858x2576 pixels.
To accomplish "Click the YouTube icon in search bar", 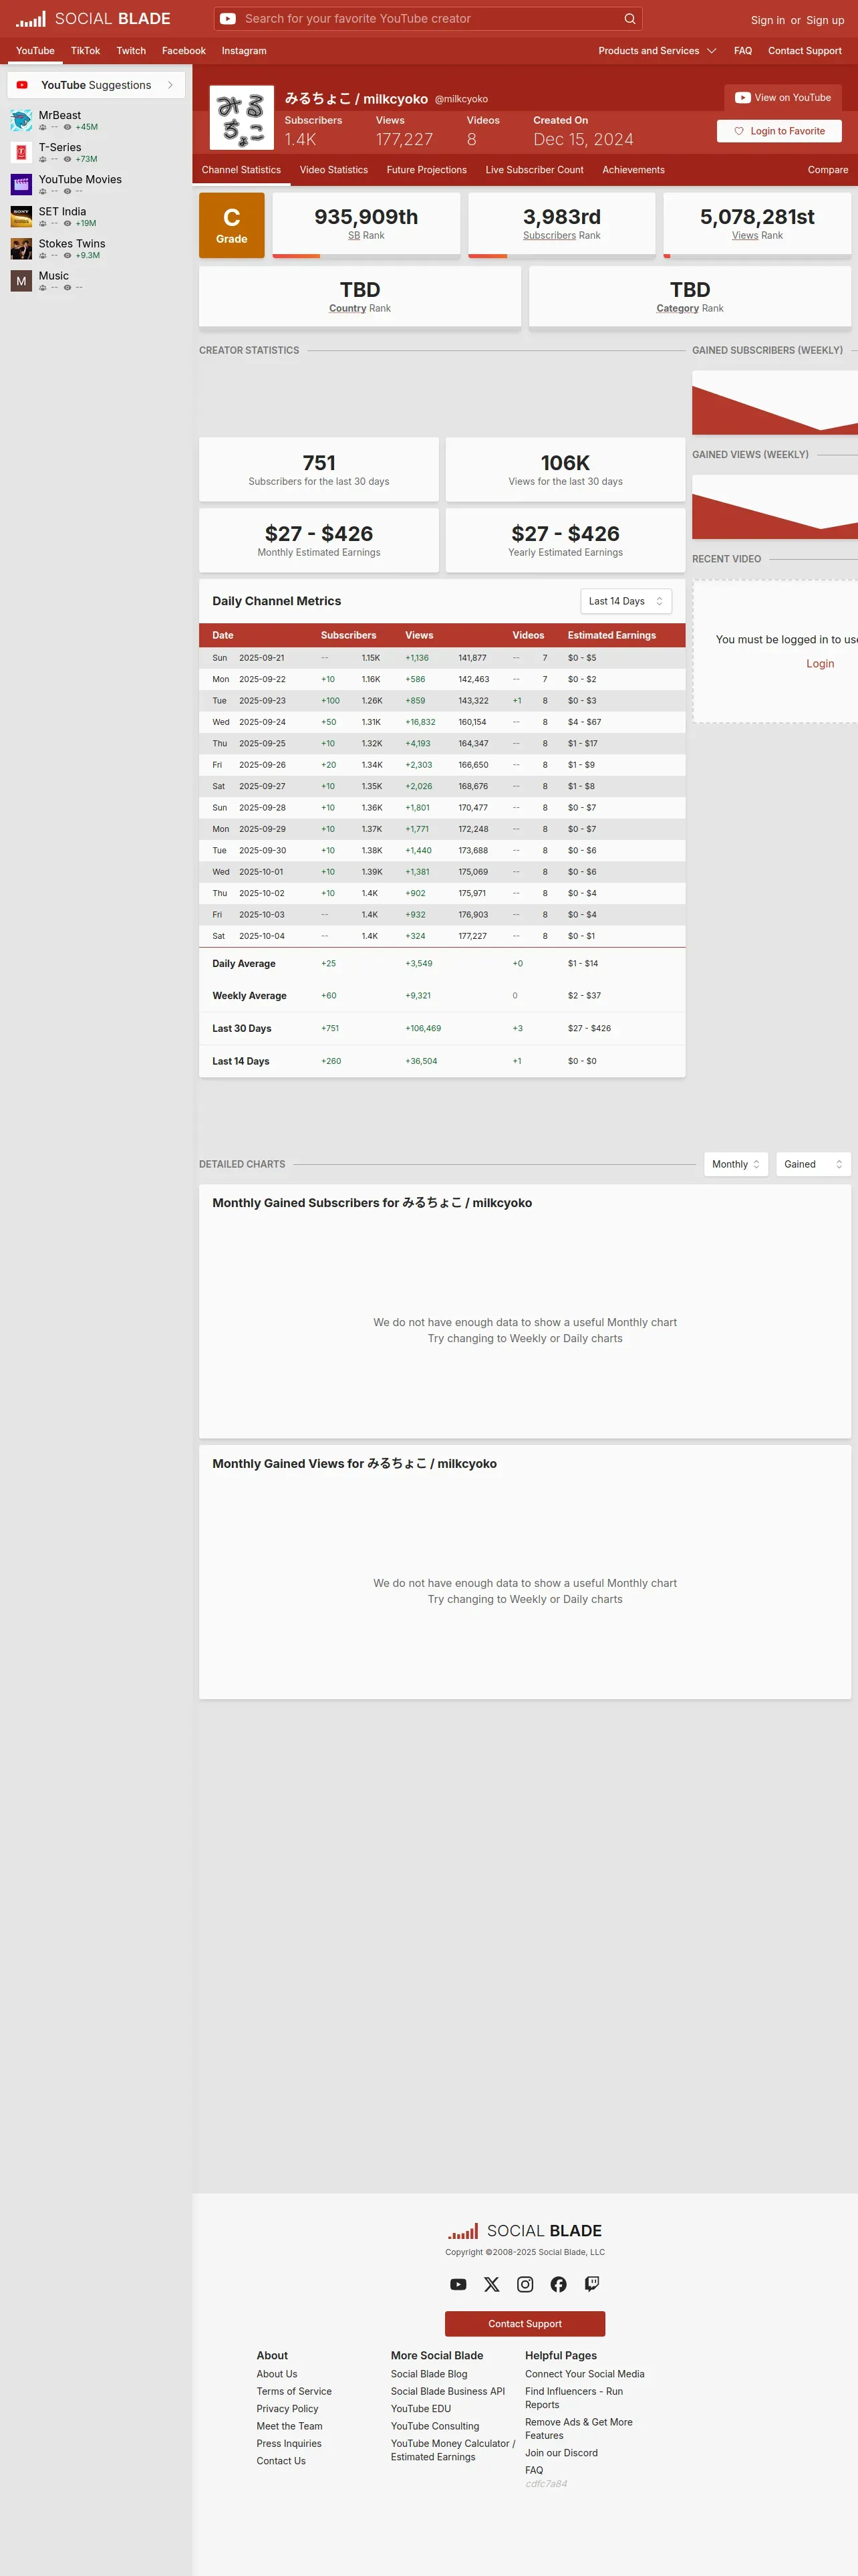I will [228, 19].
